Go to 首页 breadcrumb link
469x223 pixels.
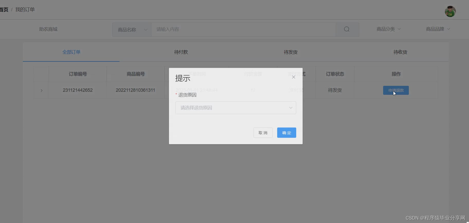click(4, 10)
